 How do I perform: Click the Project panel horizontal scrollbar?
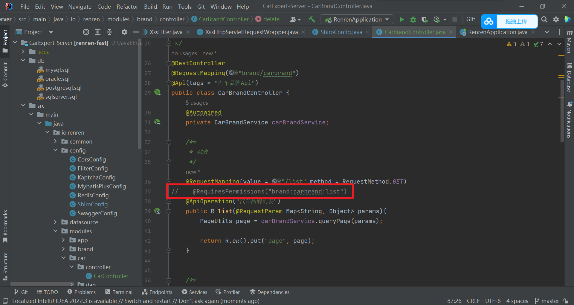click(42, 284)
